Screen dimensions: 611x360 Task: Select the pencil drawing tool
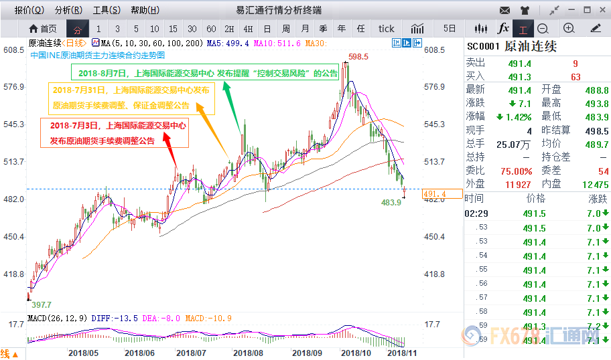[x=596, y=29]
